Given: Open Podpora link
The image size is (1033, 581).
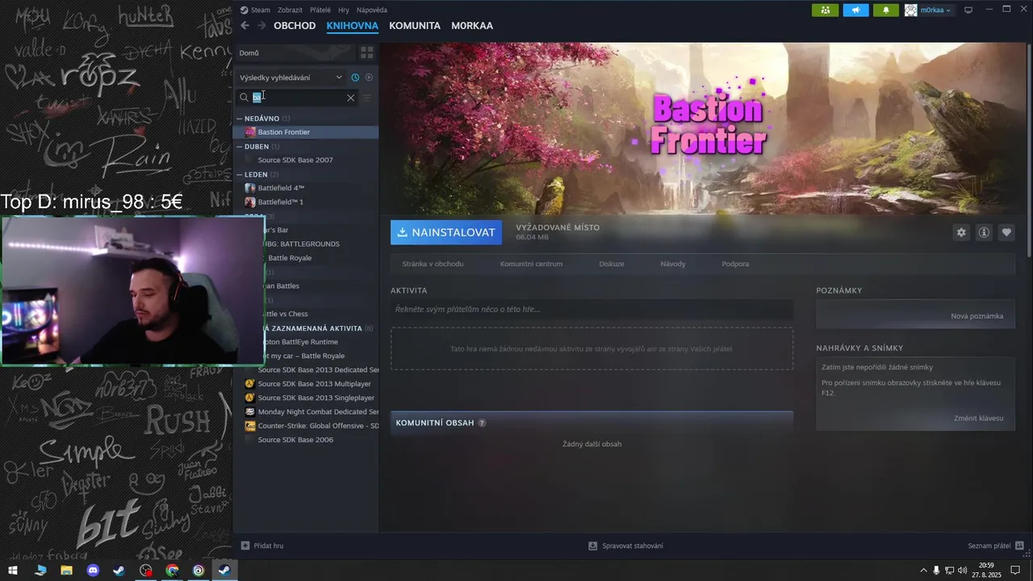Looking at the screenshot, I should coord(735,264).
